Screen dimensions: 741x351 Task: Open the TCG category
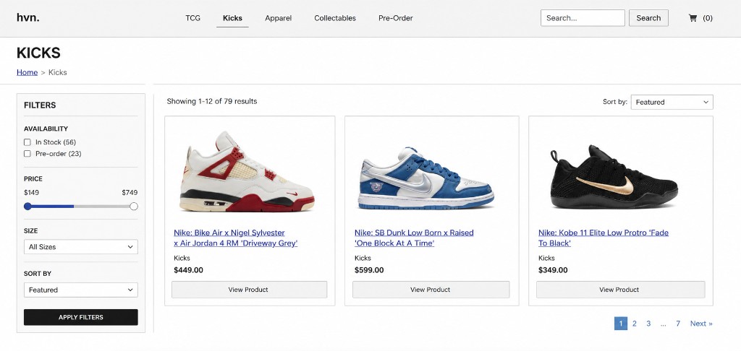click(192, 18)
